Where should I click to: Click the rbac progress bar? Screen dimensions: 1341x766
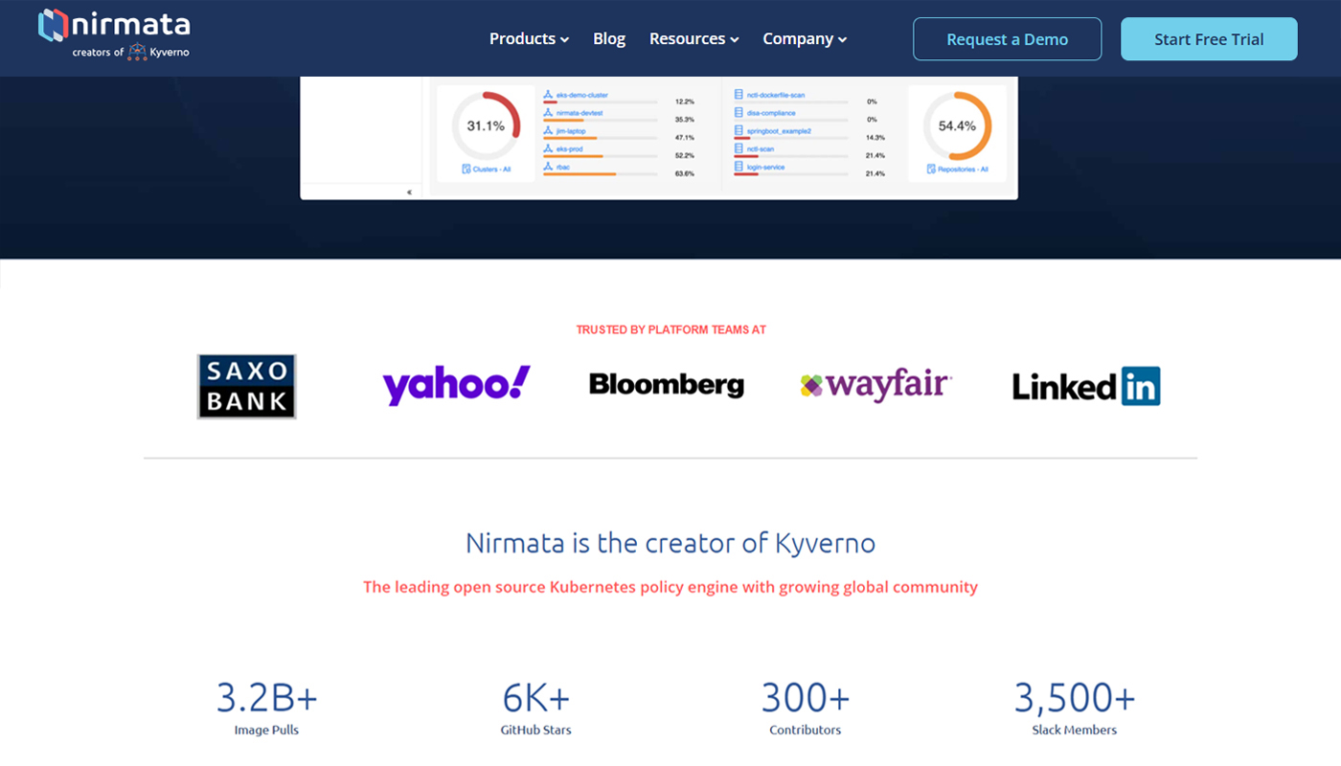600,174
